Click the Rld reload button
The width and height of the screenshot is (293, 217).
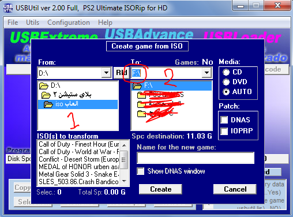click(121, 73)
